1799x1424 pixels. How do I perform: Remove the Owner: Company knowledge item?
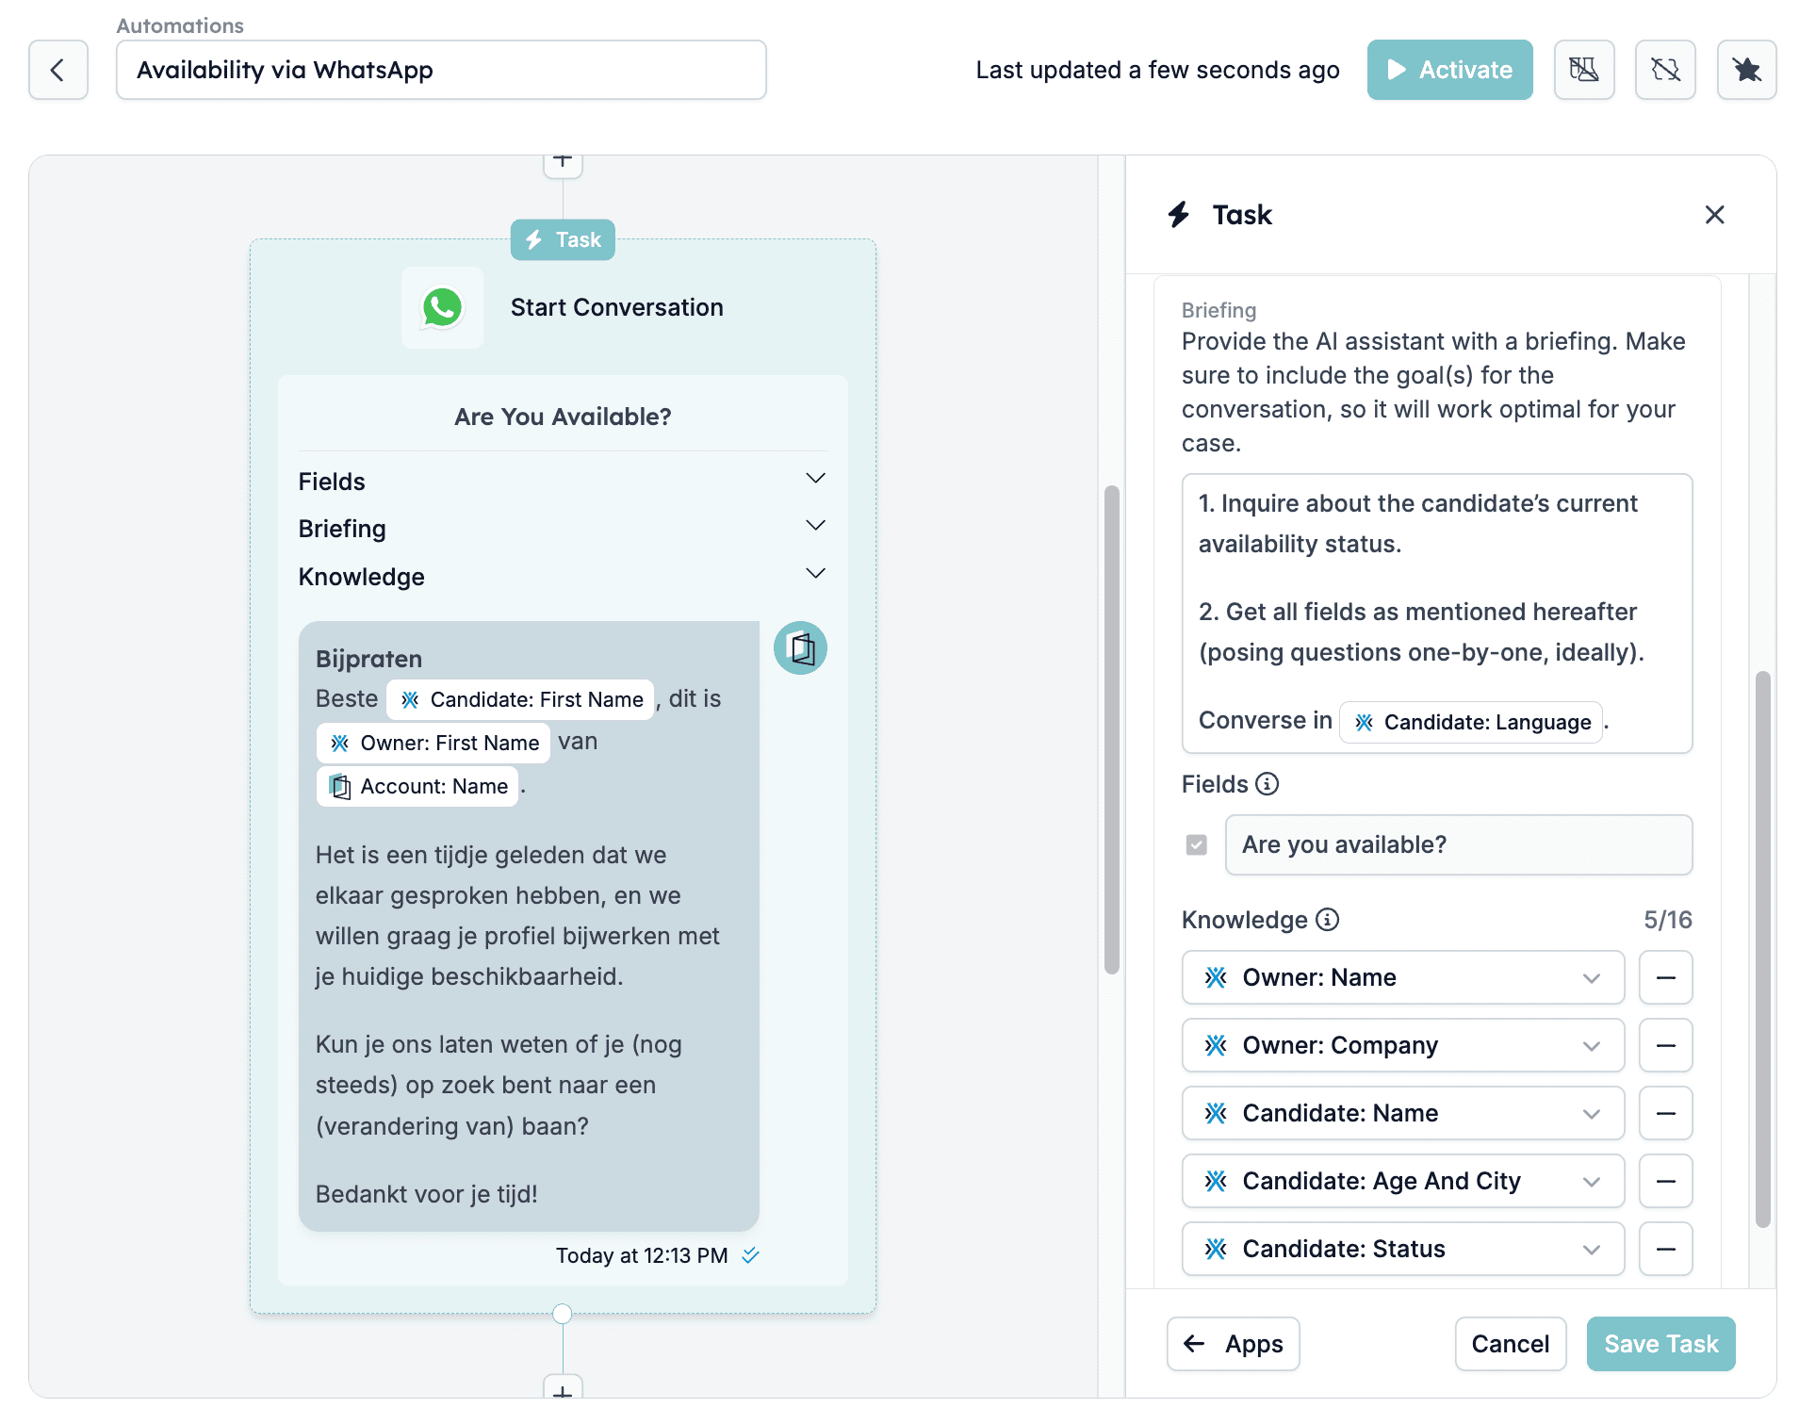click(x=1665, y=1045)
